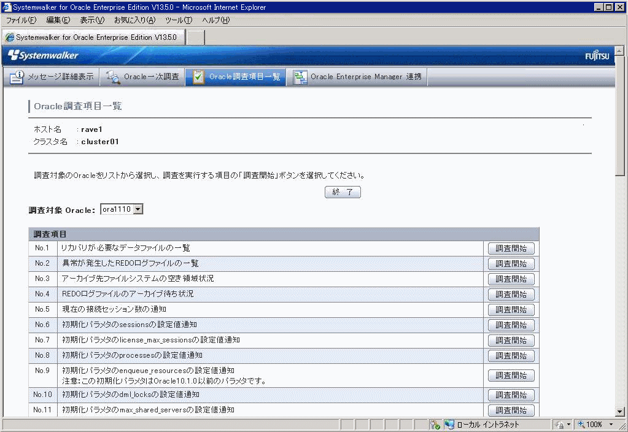Click the page scrollbar down arrow
This screenshot has height=432, width=628.
point(619,412)
